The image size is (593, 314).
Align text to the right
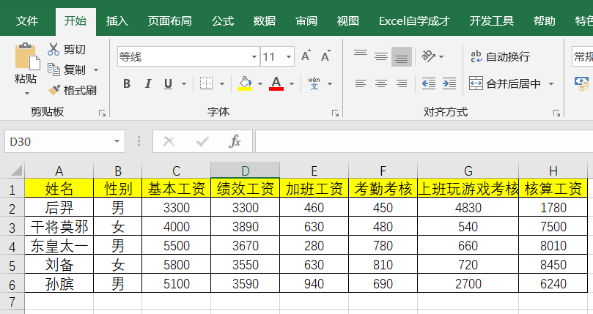tap(402, 83)
